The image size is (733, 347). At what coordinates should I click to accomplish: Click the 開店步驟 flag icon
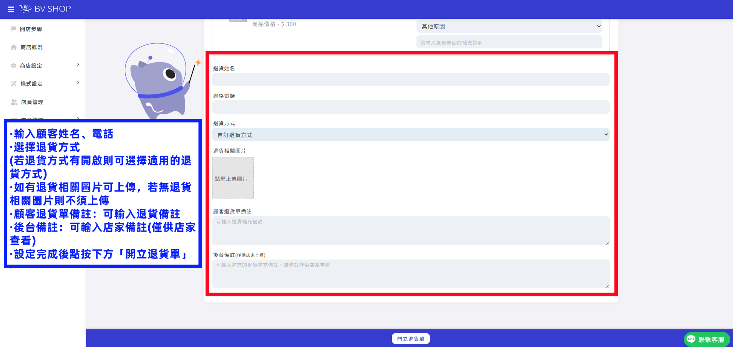13,29
